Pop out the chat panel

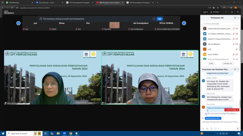click(x=235, y=69)
